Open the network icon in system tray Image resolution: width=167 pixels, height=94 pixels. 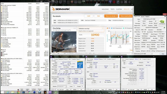157,92
